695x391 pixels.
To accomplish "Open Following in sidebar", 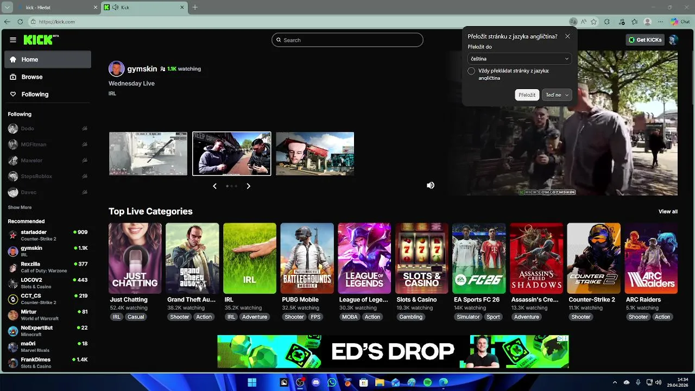I will [48, 94].
